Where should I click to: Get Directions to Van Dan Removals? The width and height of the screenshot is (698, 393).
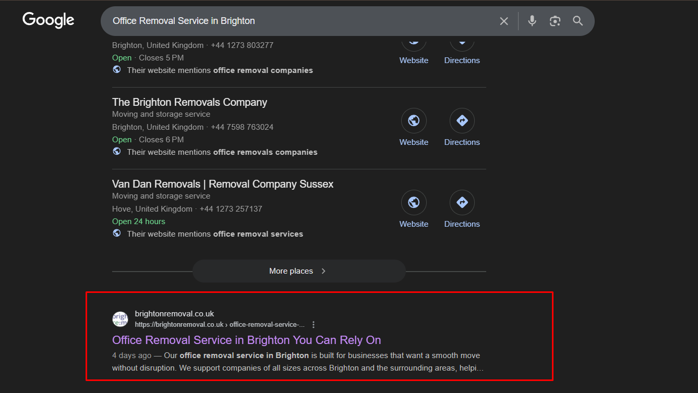(462, 202)
